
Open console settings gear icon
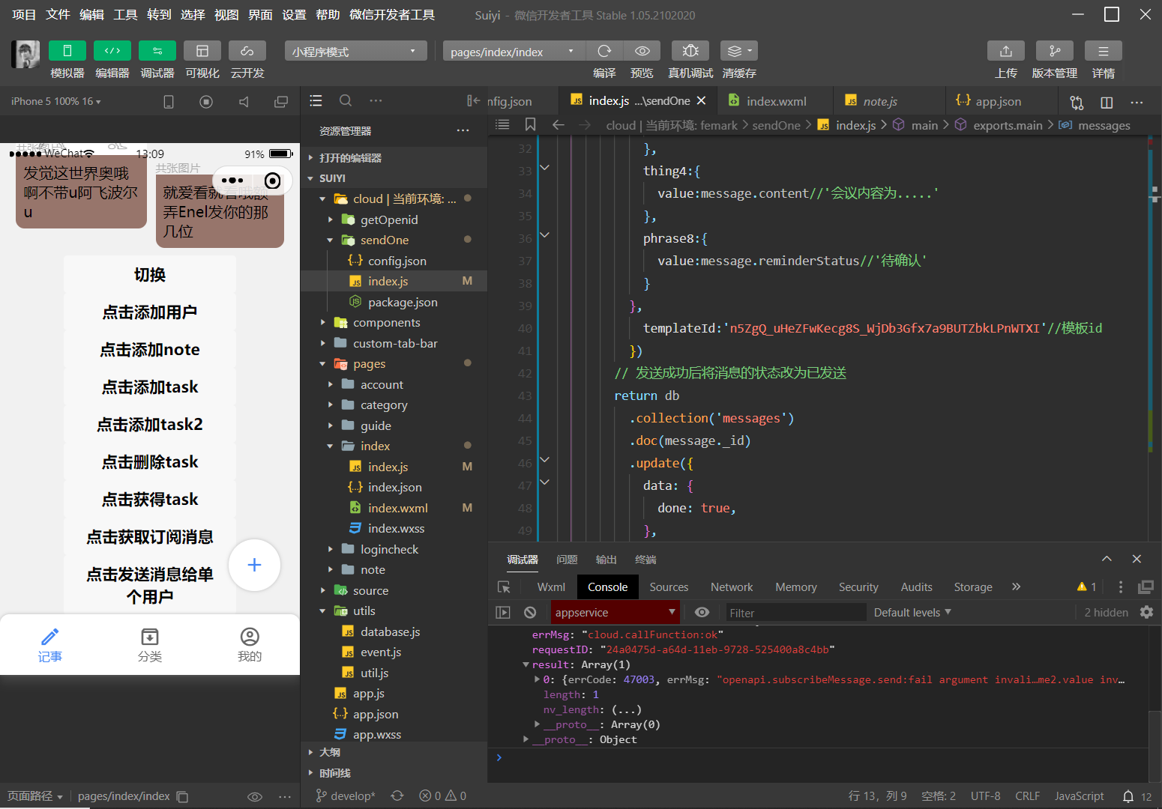point(1146,613)
